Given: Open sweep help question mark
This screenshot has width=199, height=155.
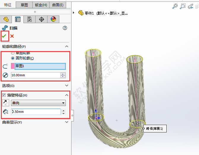Looking at the screenshot, I should coord(65,28).
